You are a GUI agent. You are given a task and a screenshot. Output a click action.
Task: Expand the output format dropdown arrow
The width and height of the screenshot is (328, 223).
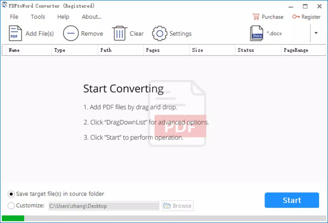point(316,33)
